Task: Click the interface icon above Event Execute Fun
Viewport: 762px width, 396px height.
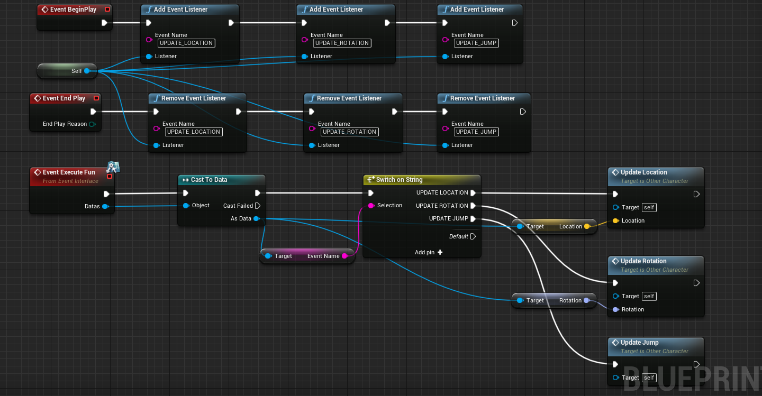Action: (113, 167)
